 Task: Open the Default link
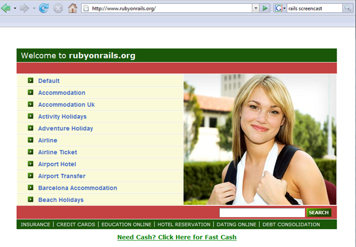[x=49, y=81]
